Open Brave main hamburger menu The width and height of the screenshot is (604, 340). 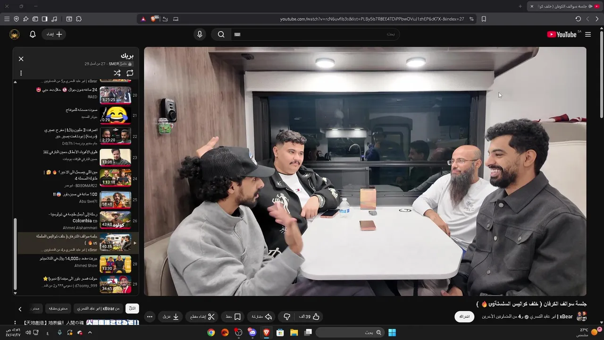7,19
